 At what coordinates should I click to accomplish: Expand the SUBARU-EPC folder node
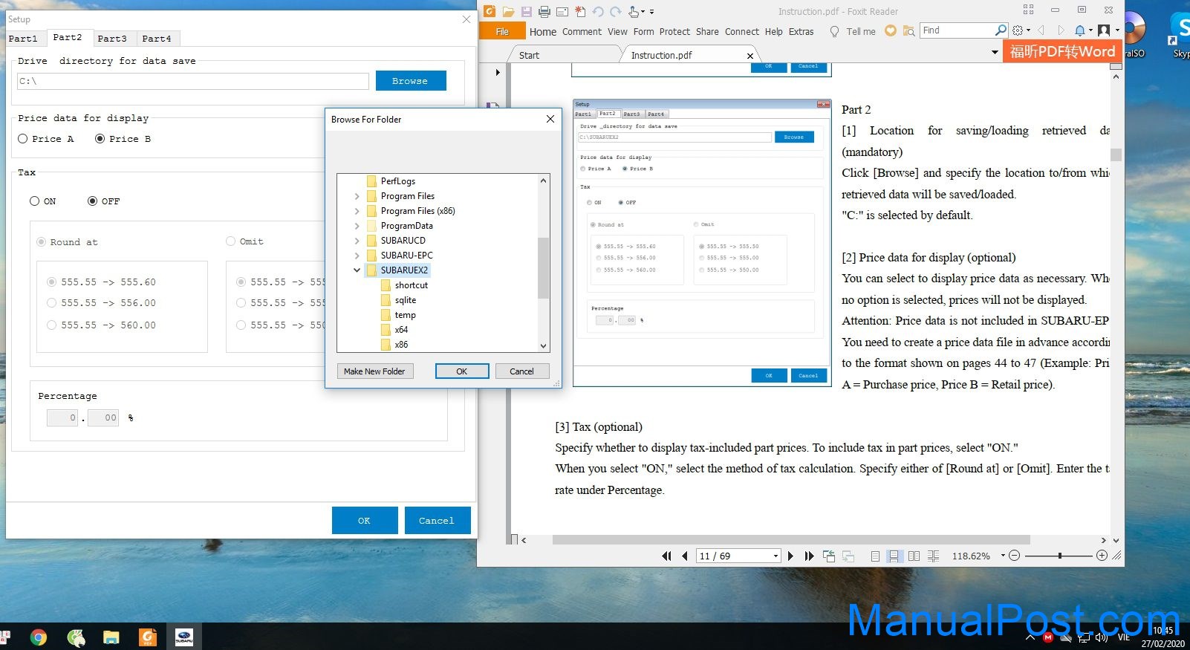pyautogui.click(x=357, y=256)
